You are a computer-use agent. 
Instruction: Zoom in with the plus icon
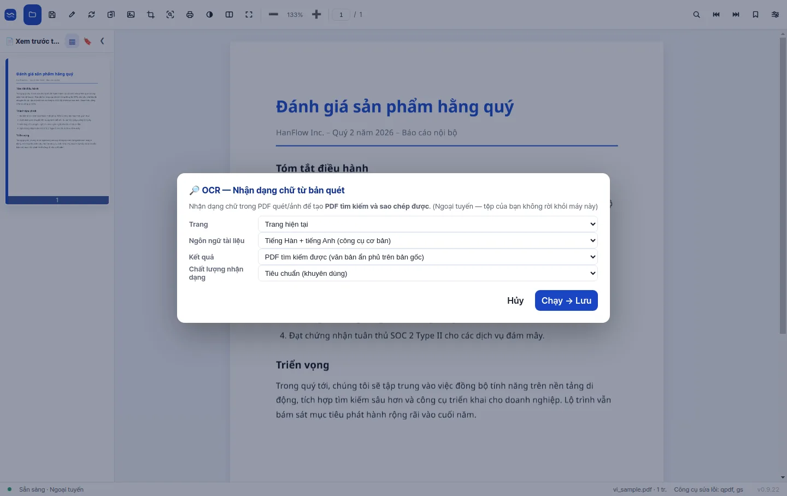(x=316, y=15)
